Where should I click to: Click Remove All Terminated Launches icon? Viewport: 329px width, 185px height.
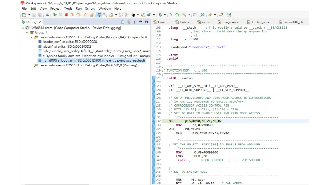coord(129,22)
